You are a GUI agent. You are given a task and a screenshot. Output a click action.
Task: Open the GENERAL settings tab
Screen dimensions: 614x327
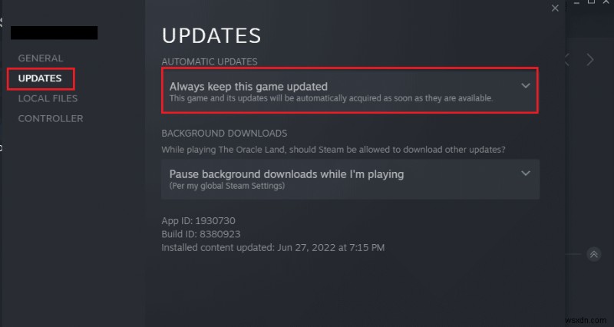[x=41, y=58]
